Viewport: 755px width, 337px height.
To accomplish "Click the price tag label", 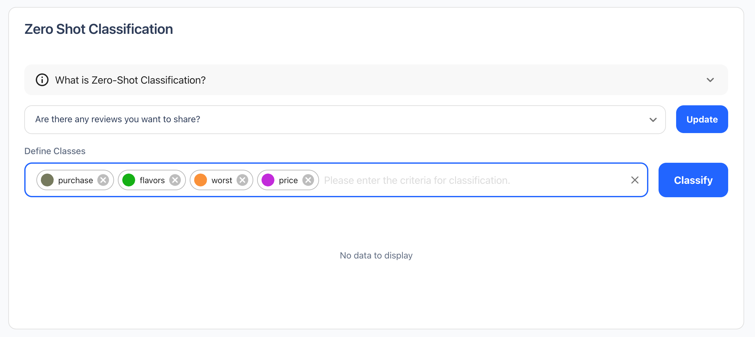I will [288, 180].
